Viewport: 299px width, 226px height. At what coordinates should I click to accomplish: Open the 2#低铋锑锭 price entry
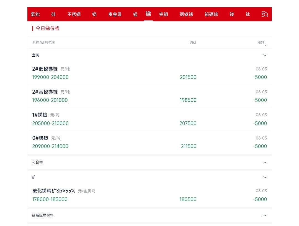[149, 73]
